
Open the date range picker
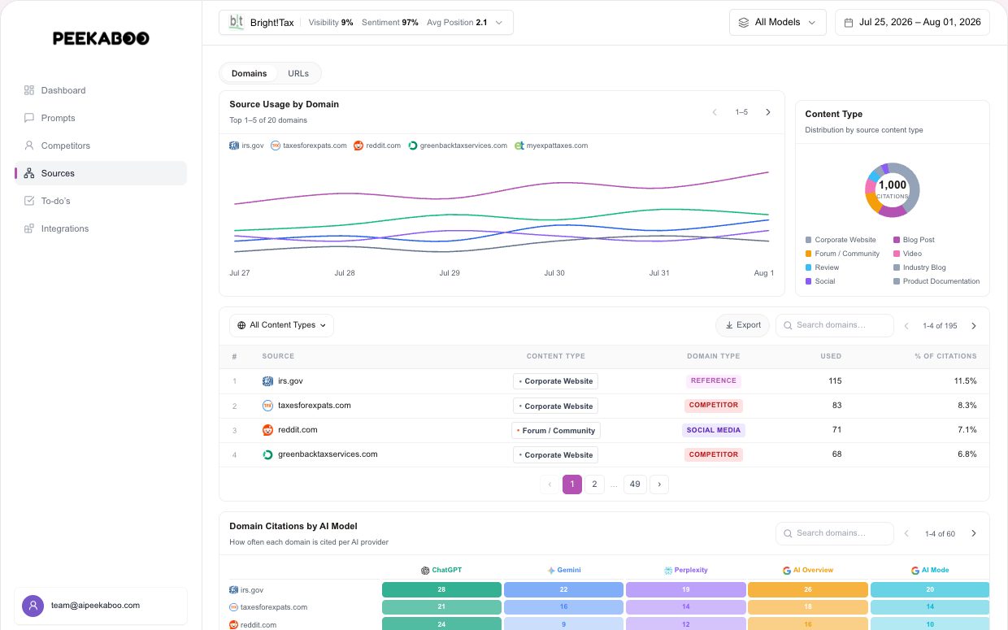[912, 23]
